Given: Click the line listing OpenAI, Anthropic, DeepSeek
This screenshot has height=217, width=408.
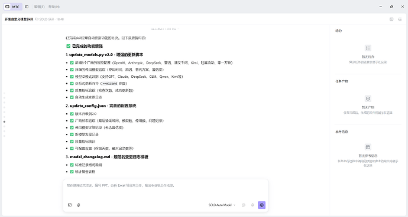Looking at the screenshot, I should 154,63.
